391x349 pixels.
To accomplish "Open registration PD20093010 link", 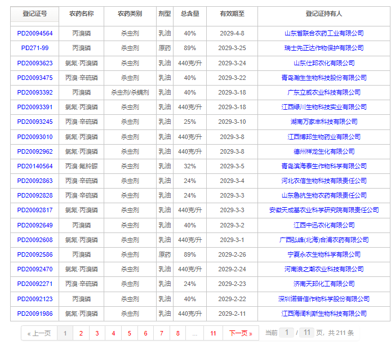I will pos(35,137).
